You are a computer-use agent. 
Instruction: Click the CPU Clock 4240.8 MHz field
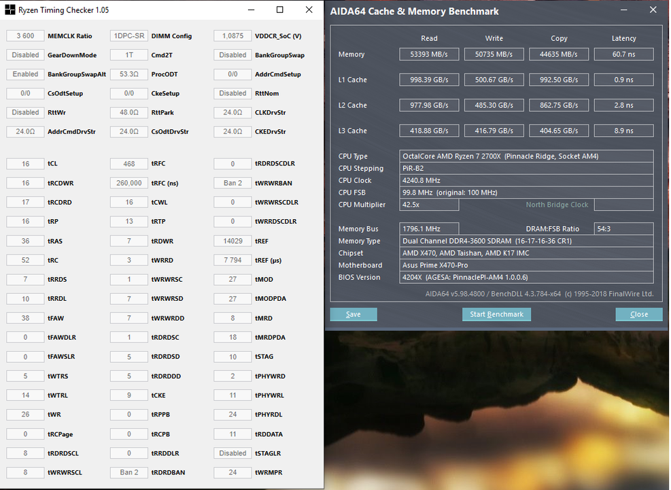coord(526,180)
